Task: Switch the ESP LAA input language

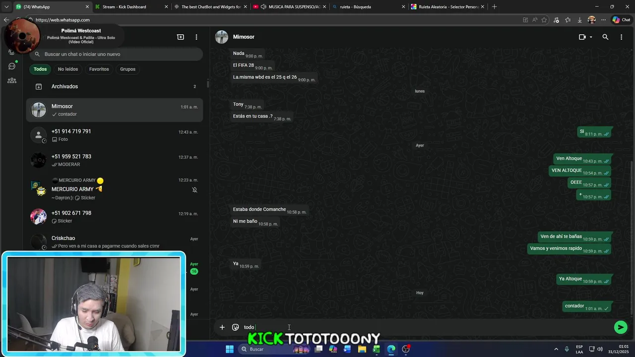Action: (579, 349)
